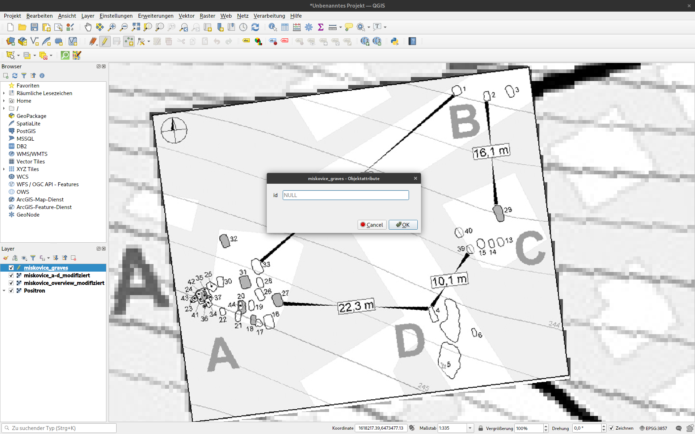
Task: Open the field calculator
Action: 297,27
